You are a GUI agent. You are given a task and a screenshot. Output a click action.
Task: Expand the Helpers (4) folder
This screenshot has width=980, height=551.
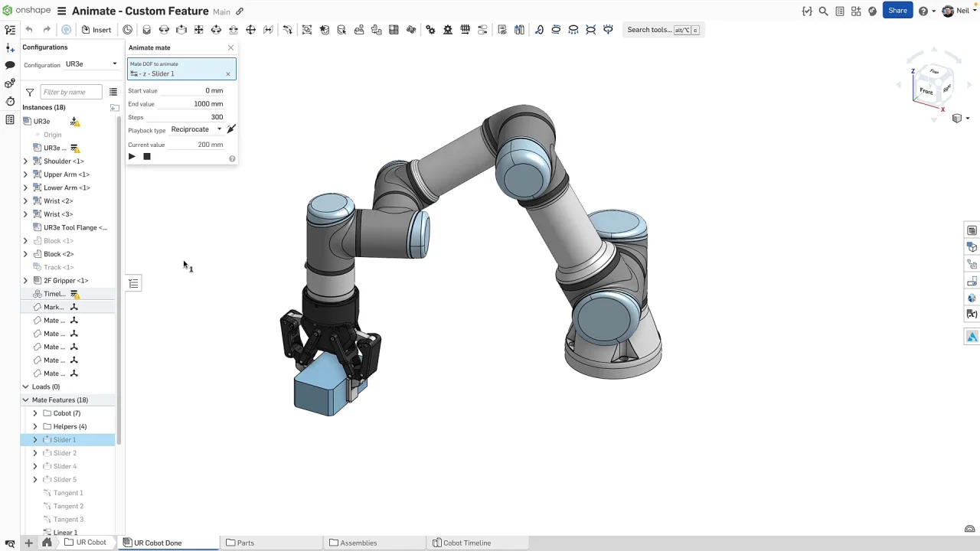34,426
